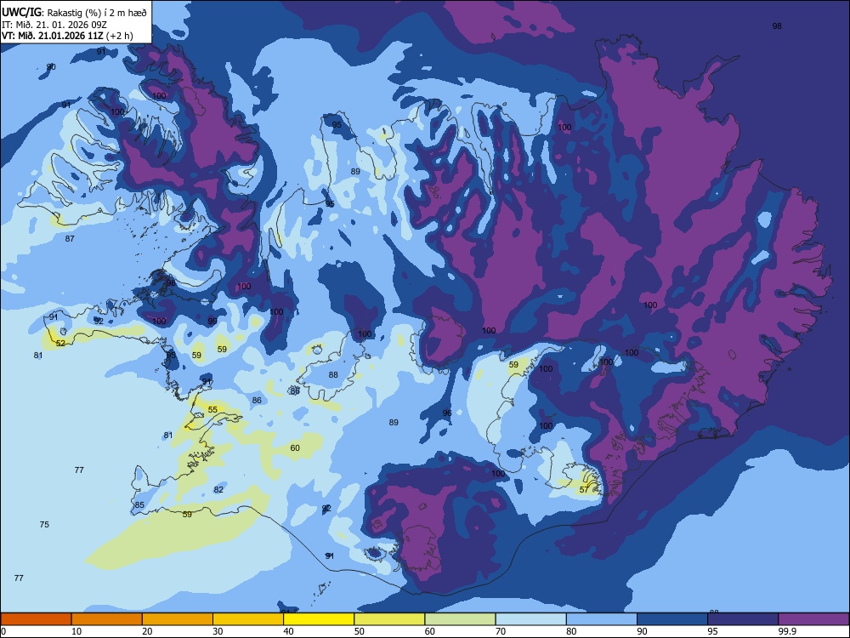Select the dark navy 95–99.9 legend swatch

click(x=743, y=619)
